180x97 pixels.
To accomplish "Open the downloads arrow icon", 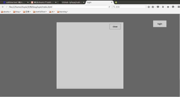I will pos(163,7).
